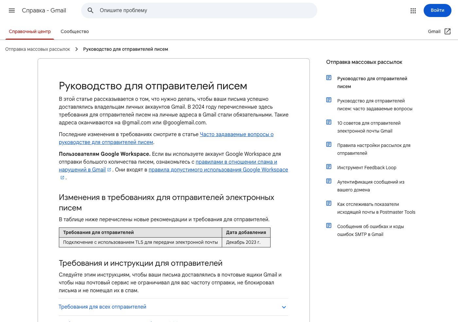Click table header 'Дата добавления'
The height and width of the screenshot is (322, 458).
246,232
